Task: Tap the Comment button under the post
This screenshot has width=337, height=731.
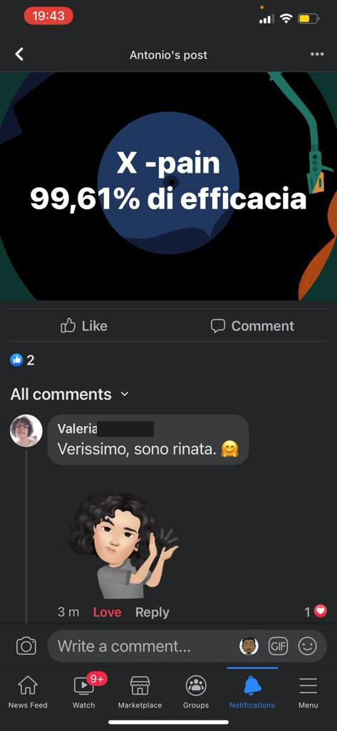Action: 252,326
